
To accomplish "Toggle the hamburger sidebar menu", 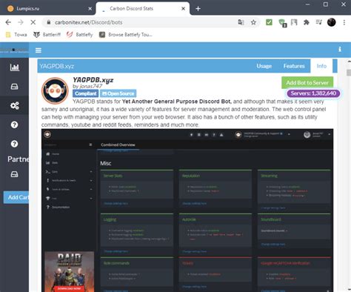I will (39, 50).
